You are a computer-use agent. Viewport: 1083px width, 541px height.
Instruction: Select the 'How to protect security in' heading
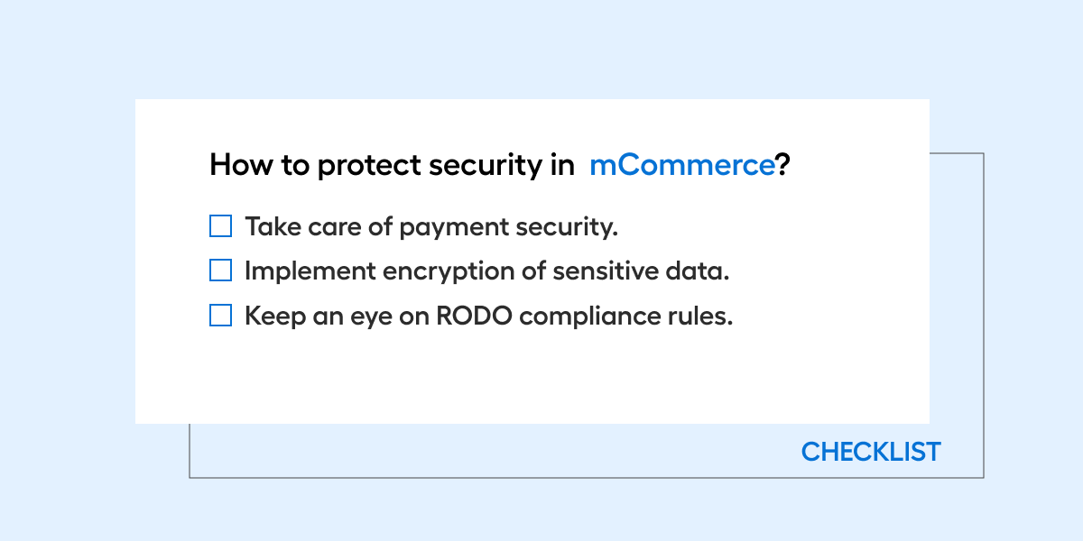(392, 166)
